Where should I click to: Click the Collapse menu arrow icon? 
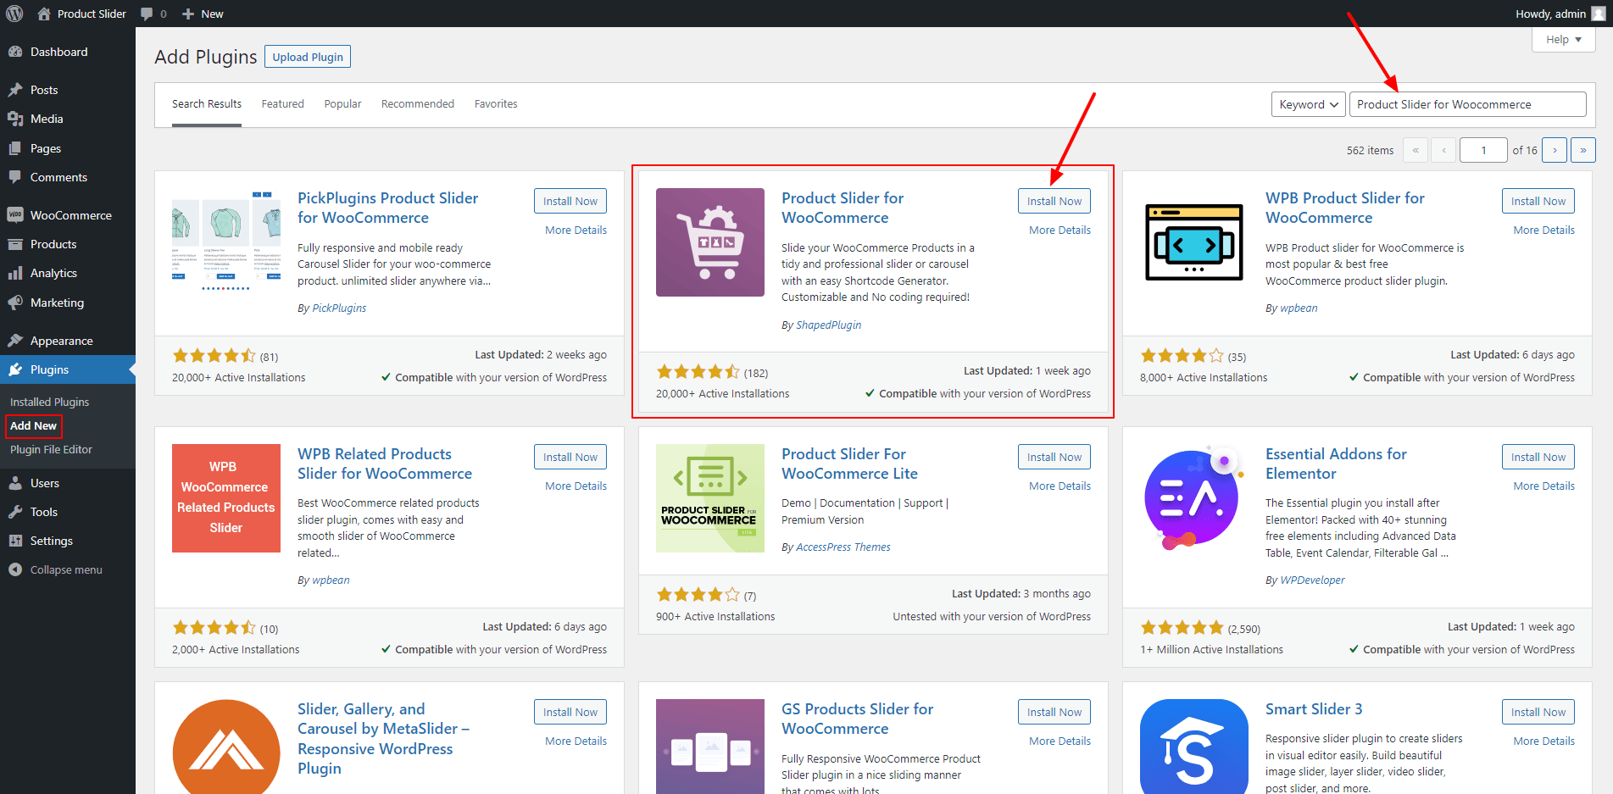[x=15, y=569]
